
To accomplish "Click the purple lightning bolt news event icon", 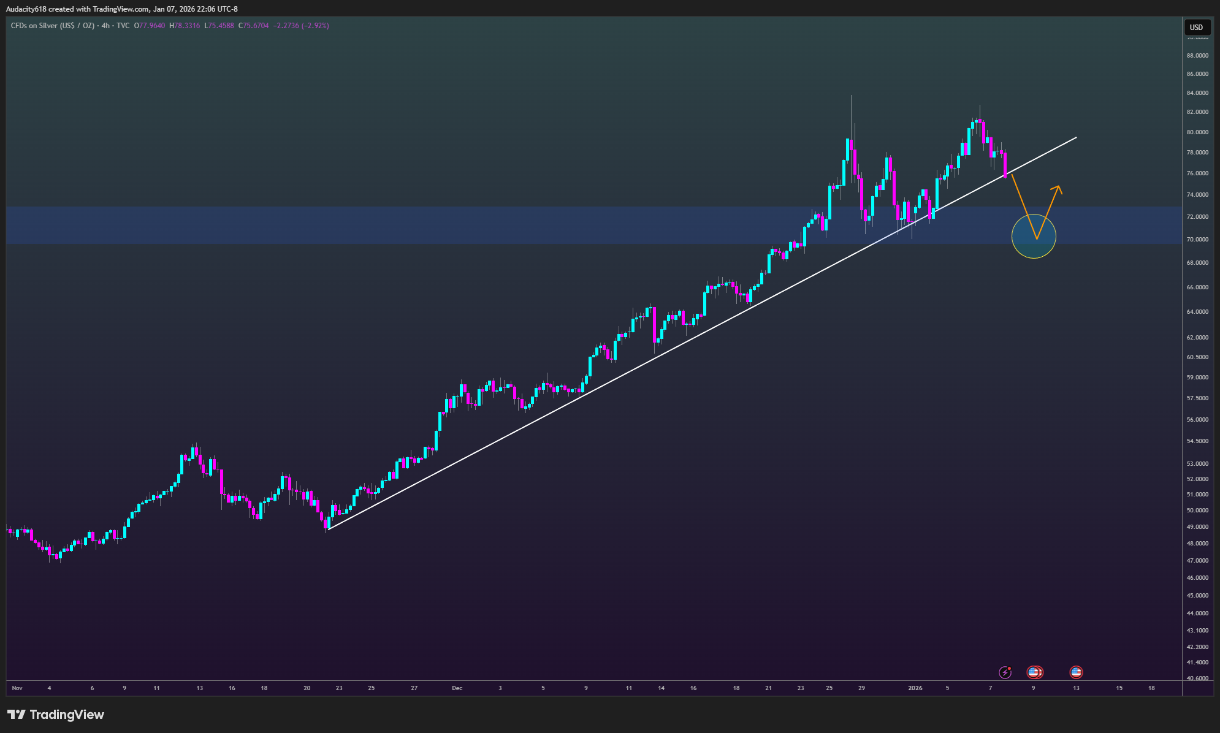I will point(1005,672).
